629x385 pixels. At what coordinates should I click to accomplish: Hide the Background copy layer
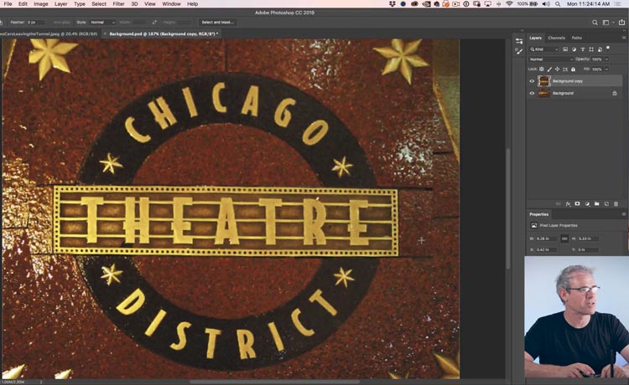click(x=532, y=81)
